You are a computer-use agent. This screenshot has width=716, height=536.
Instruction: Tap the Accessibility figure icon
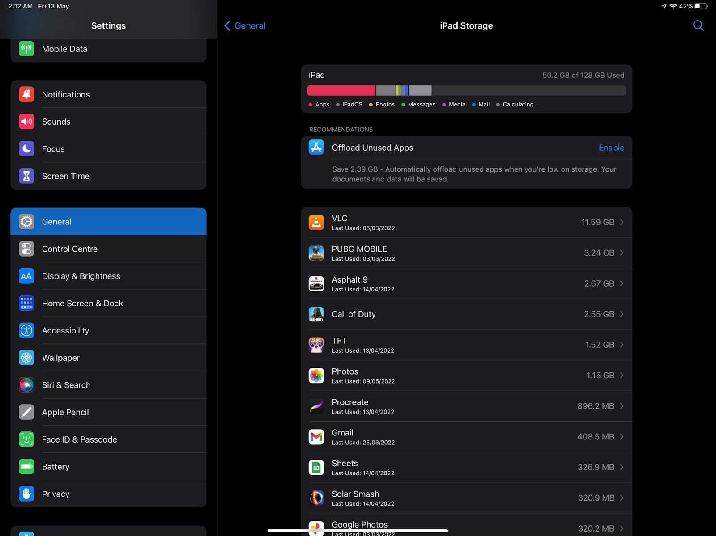pos(26,331)
